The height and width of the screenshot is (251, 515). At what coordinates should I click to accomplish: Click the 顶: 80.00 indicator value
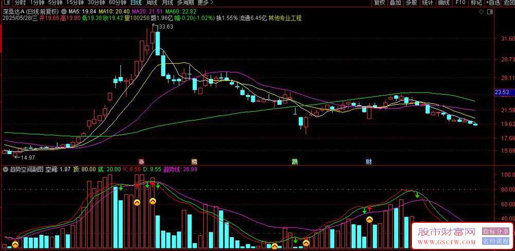[x=84, y=169]
